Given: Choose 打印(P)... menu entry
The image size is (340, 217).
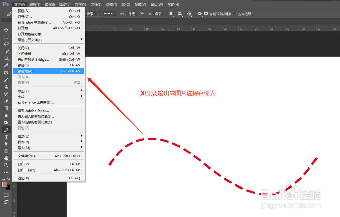Looking at the screenshot, I should click(48, 164).
